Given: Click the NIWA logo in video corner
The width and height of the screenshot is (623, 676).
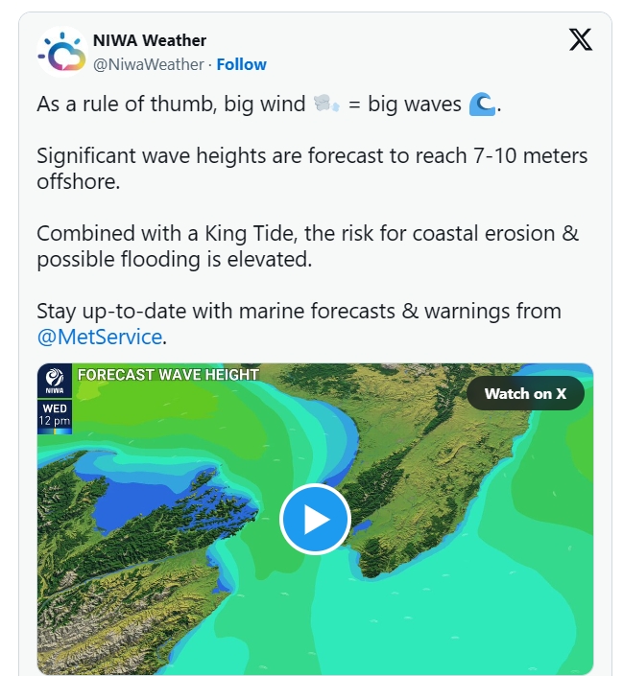Looking at the screenshot, I should click(x=55, y=382).
